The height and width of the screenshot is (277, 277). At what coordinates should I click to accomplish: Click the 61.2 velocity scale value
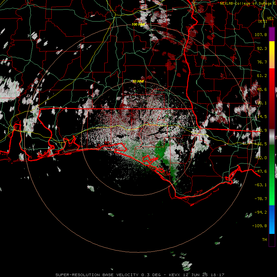click(x=262, y=76)
